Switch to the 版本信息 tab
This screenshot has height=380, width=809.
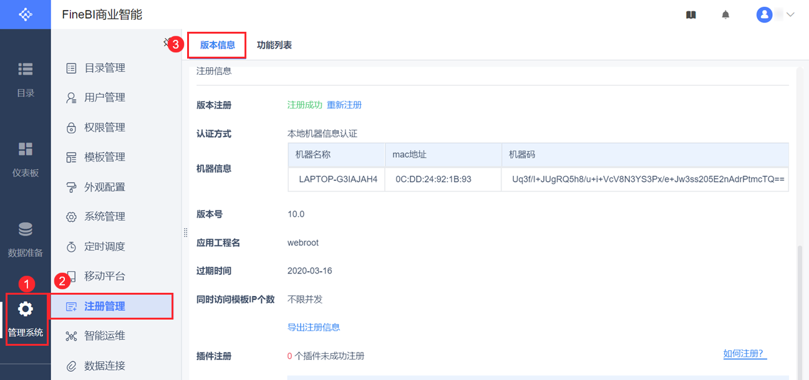(218, 45)
